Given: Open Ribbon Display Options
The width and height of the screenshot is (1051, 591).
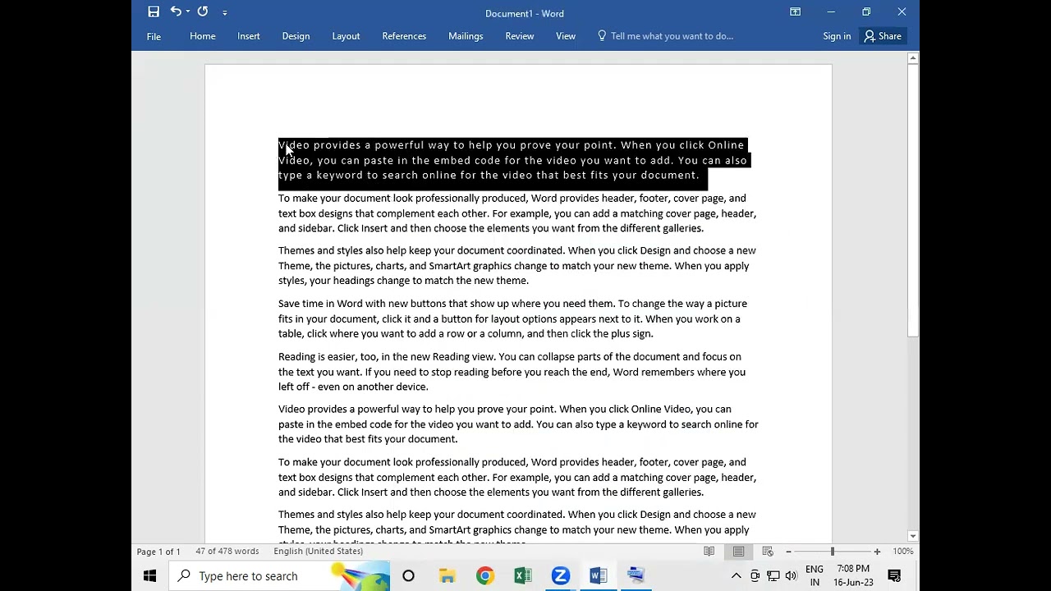Looking at the screenshot, I should pyautogui.click(x=795, y=11).
